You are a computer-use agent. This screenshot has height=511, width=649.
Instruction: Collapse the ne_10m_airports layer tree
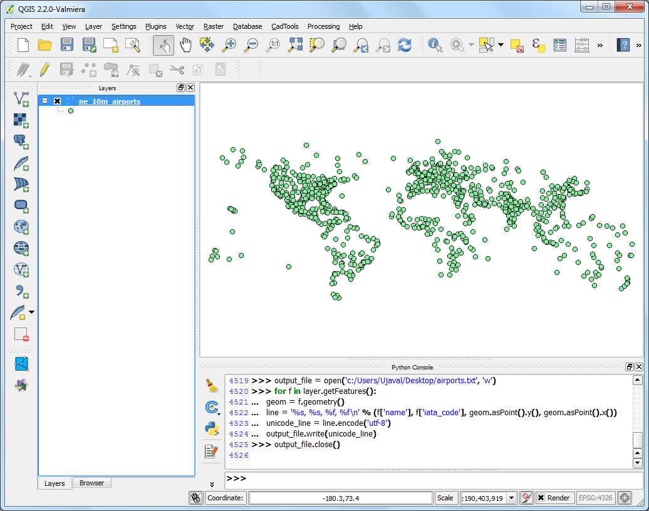44,101
